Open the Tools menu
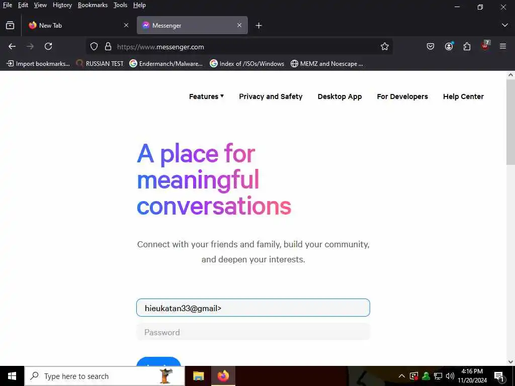 coord(120,5)
